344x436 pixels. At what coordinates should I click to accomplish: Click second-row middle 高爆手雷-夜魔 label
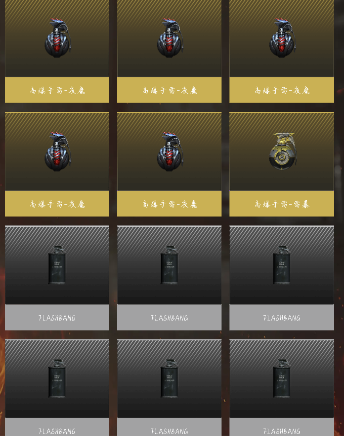170,204
